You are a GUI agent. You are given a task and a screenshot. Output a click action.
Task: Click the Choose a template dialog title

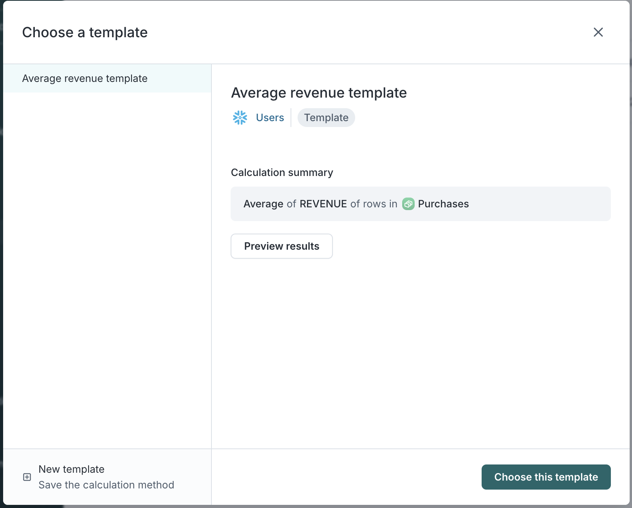85,33
